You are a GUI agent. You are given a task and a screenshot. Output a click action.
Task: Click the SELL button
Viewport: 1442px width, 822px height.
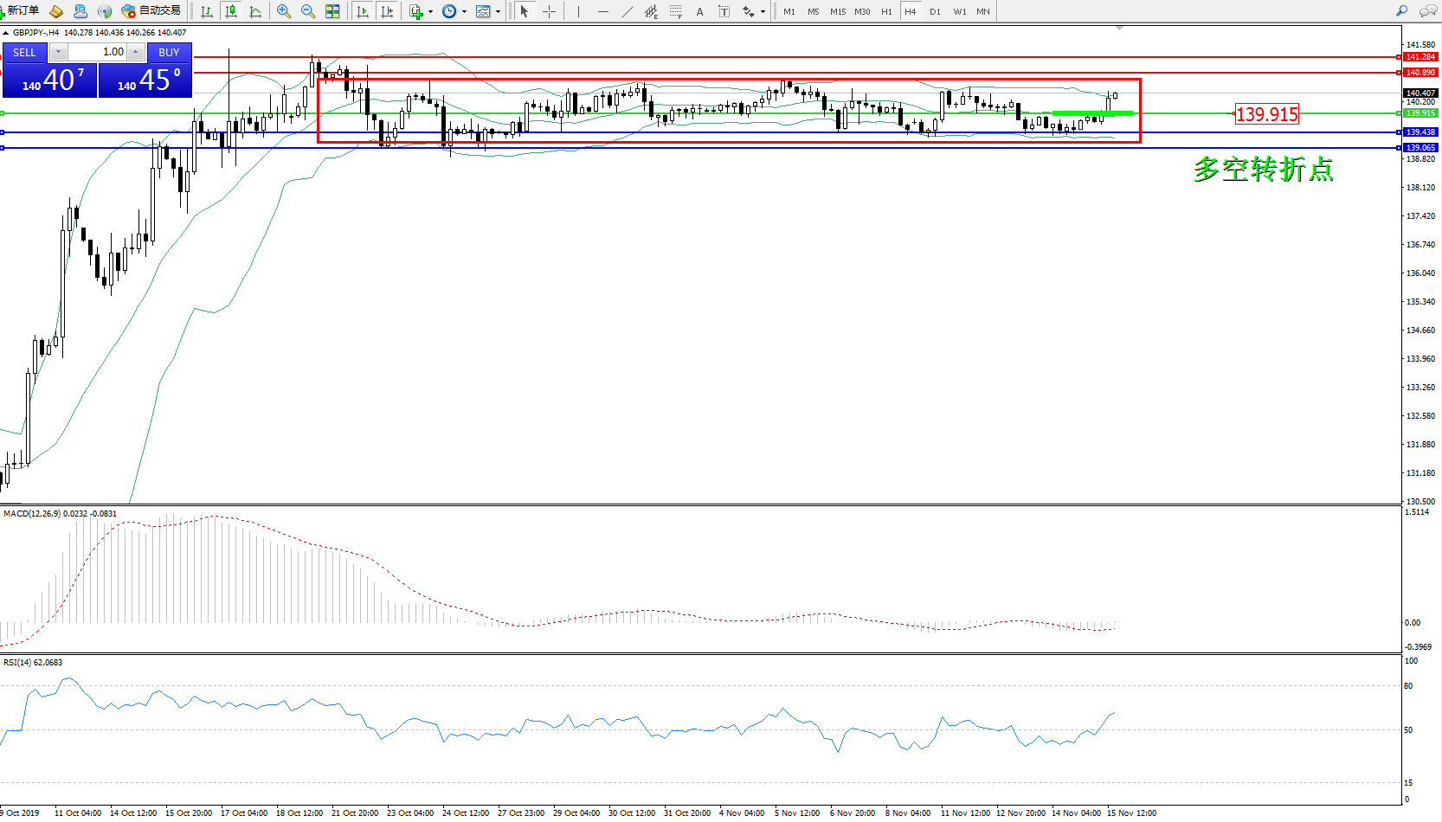click(x=24, y=52)
